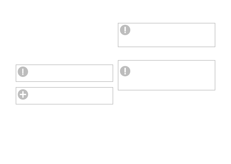
Task: Click the plus icon in the notice box
Action: (23, 95)
